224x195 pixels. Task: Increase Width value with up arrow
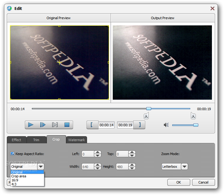pos(98,165)
